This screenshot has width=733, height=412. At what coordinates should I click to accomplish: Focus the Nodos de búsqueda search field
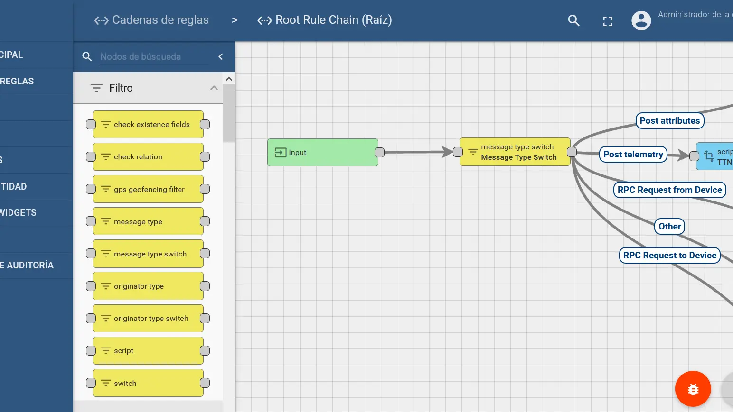(x=154, y=57)
